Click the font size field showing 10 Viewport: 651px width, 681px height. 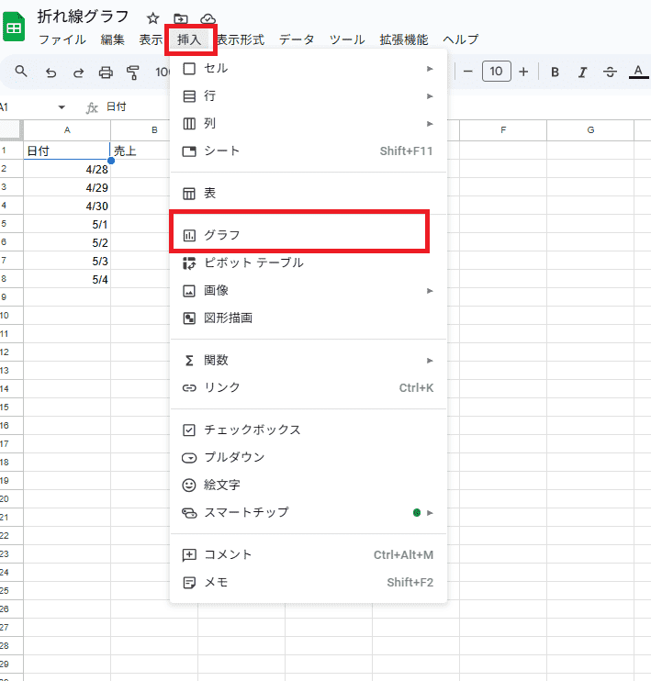tap(497, 72)
